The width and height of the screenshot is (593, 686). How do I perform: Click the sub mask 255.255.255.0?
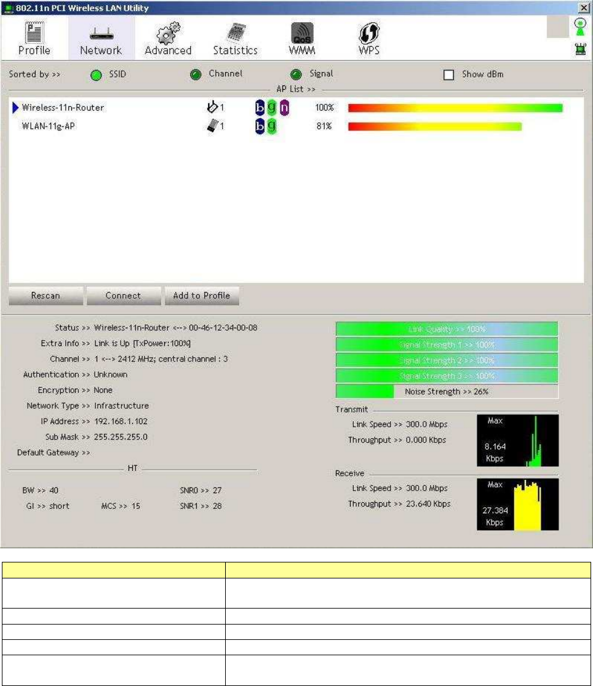pos(121,437)
